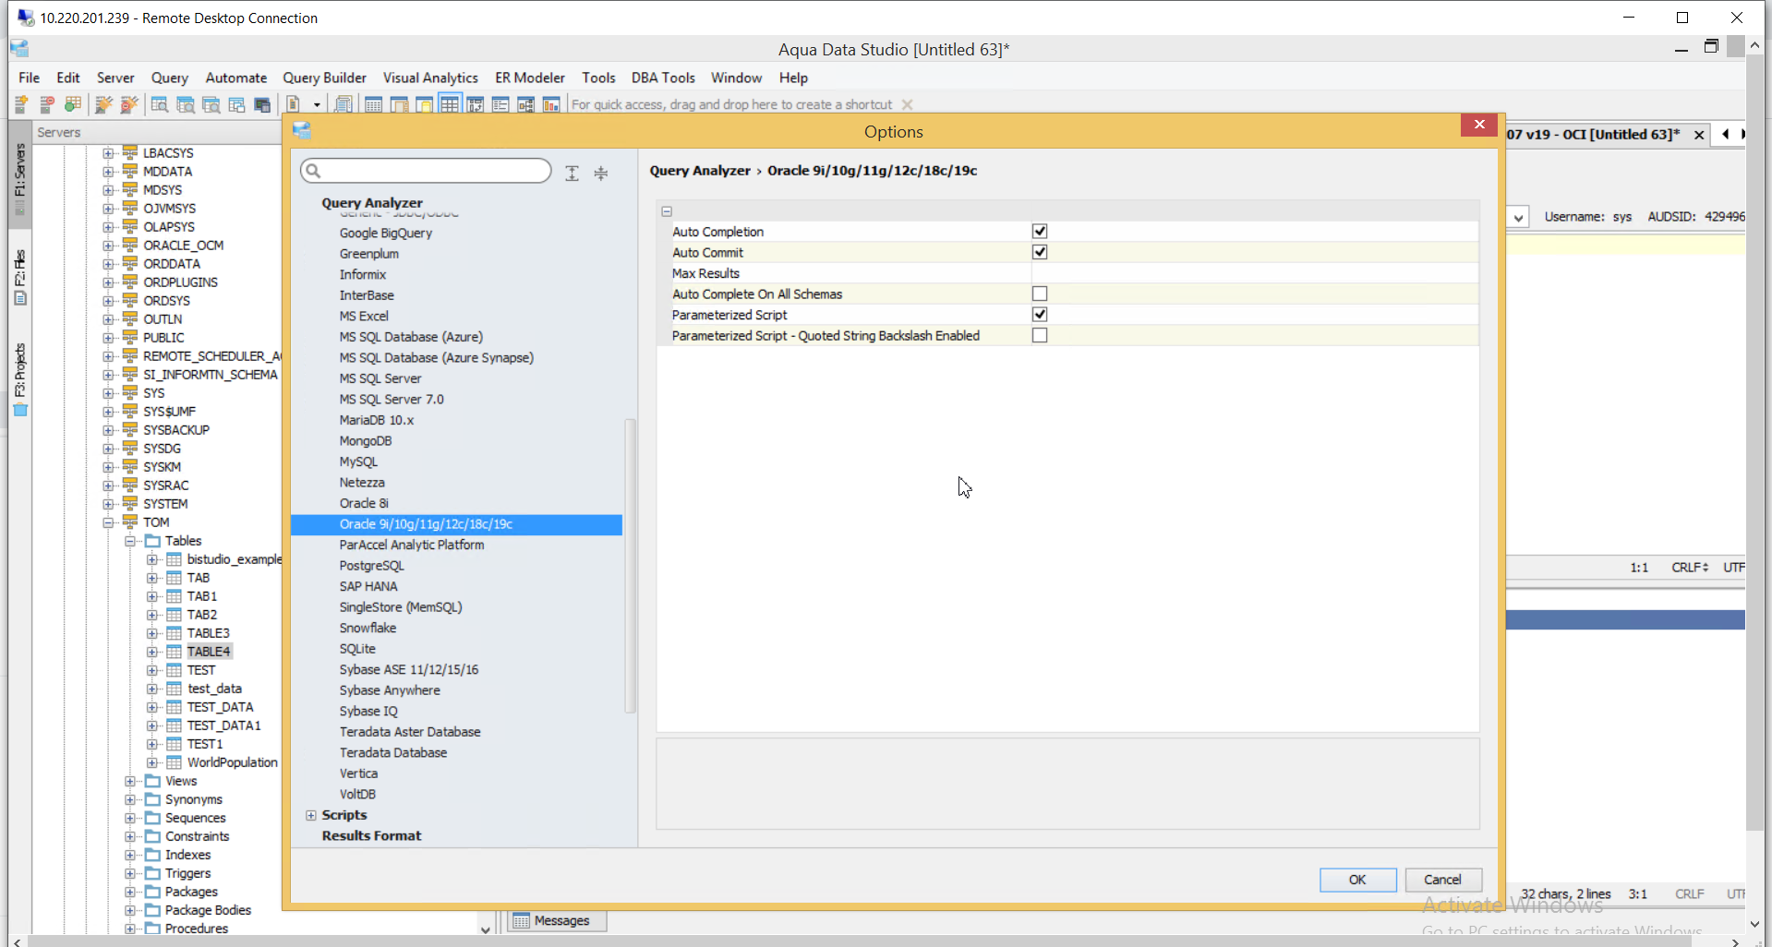This screenshot has height=947, width=1772.
Task: Click the chart icon in the main toolbar
Action: click(551, 104)
